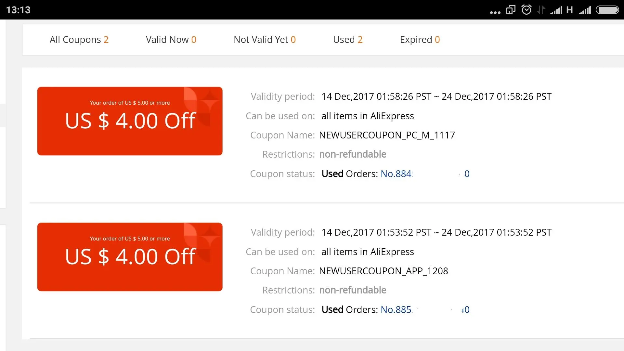
Task: Tap the 13:13 clock in status bar
Action: coord(18,10)
